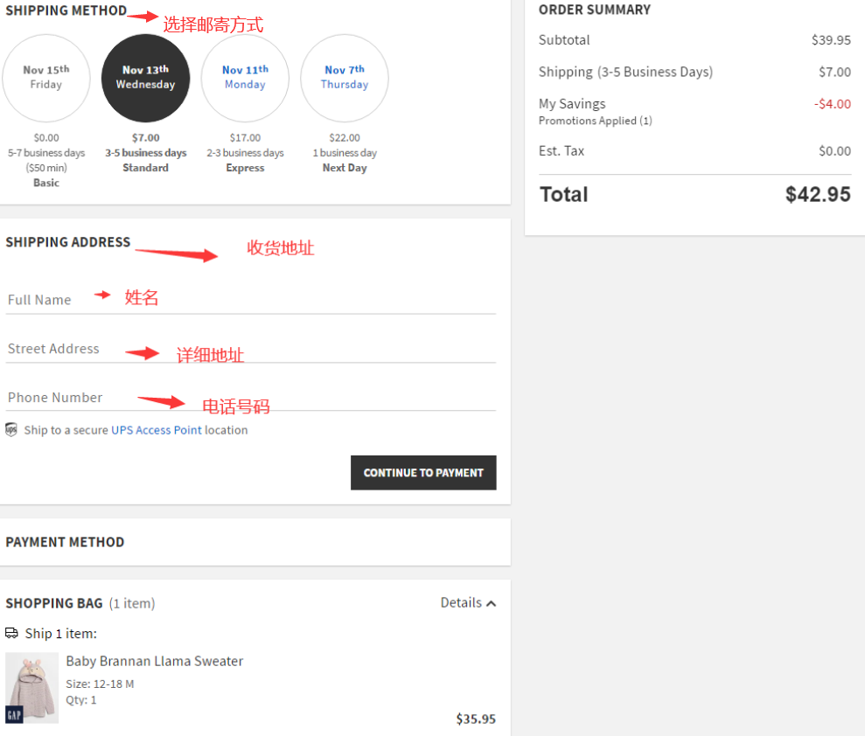Click the Phone Number input field
Screen dimensions: 865x736
click(250, 398)
